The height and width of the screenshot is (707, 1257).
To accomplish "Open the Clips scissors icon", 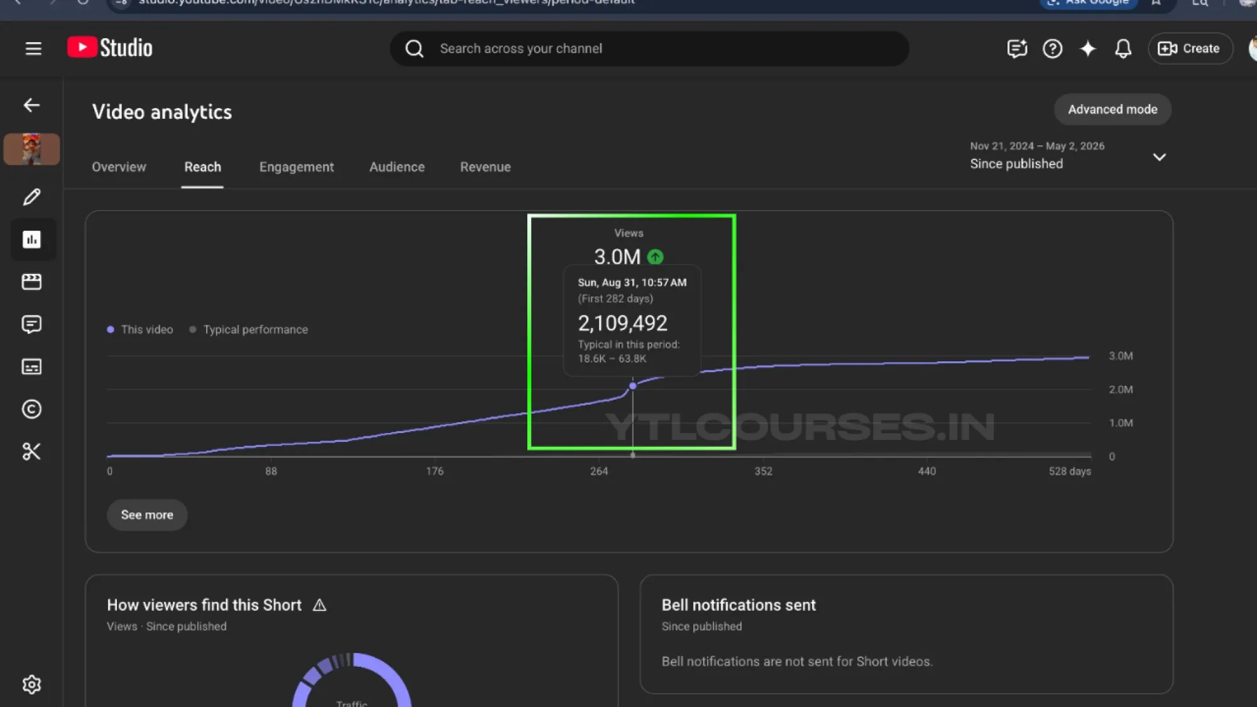I will click(x=31, y=451).
